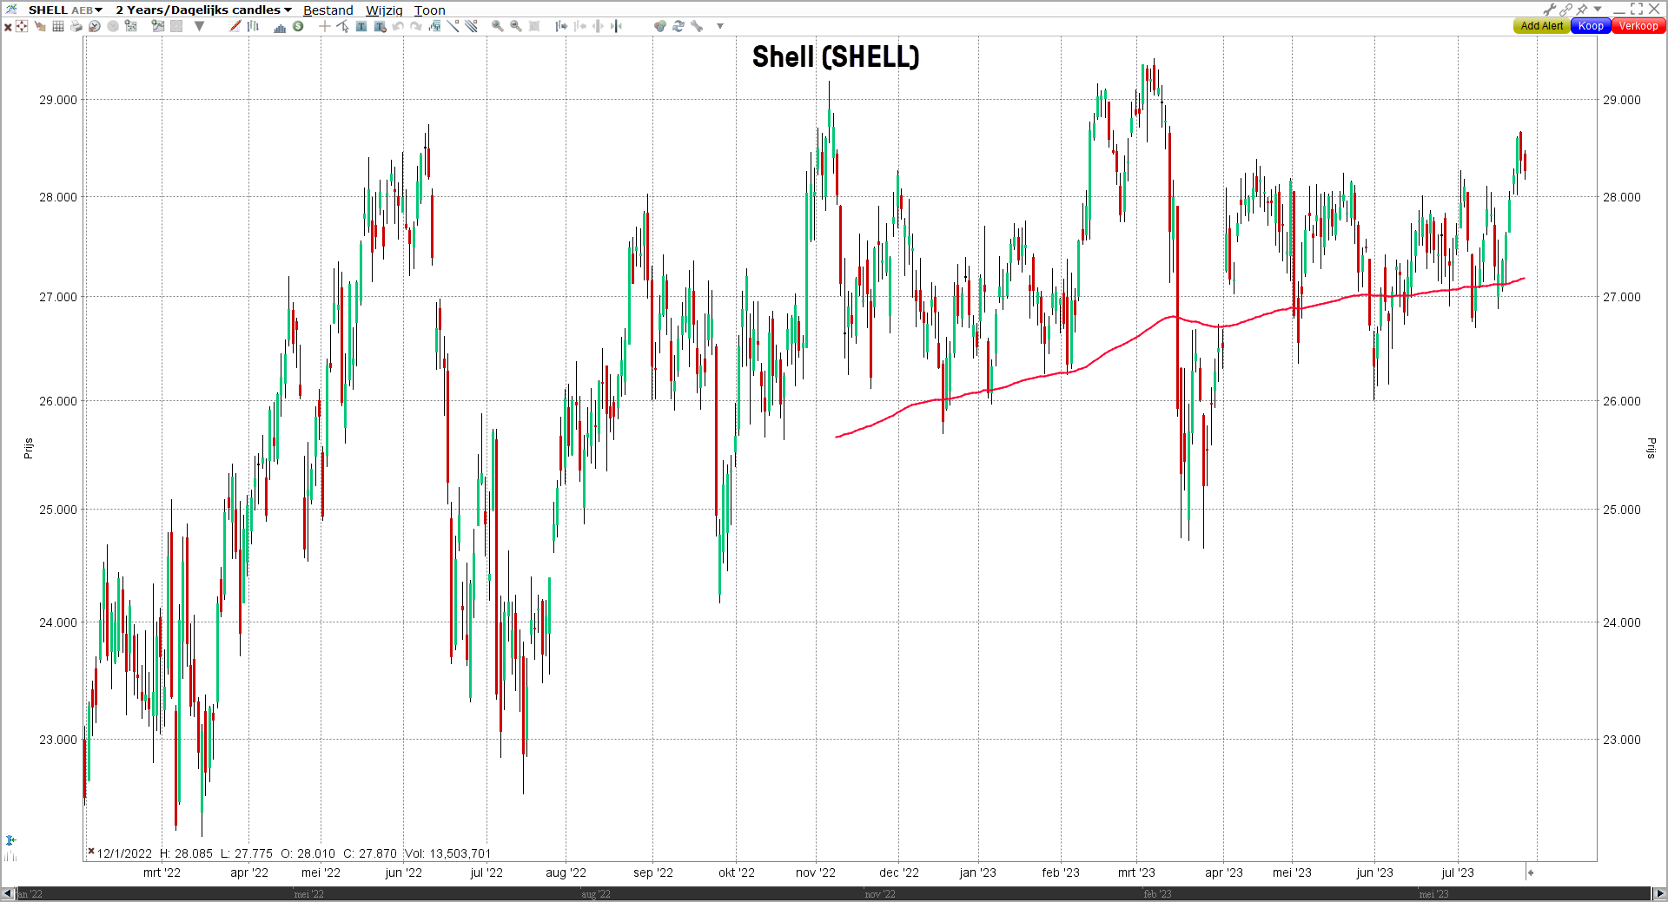The height and width of the screenshot is (902, 1668).
Task: Click the green dollar sign icon
Action: [x=298, y=26]
